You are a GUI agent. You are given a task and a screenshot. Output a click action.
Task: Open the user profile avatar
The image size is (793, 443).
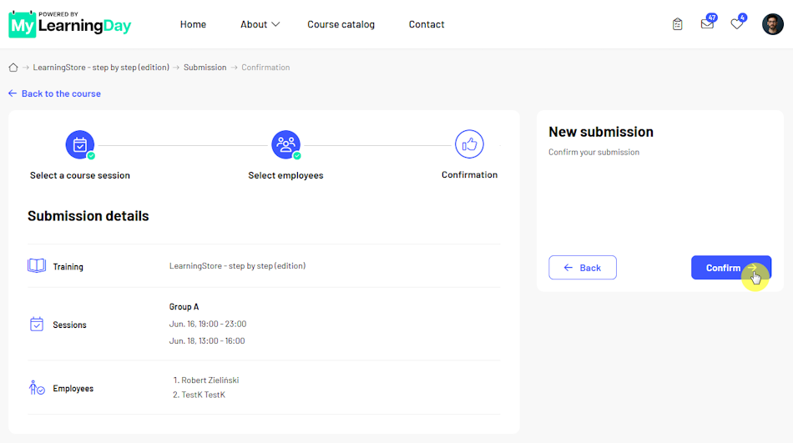pos(773,23)
